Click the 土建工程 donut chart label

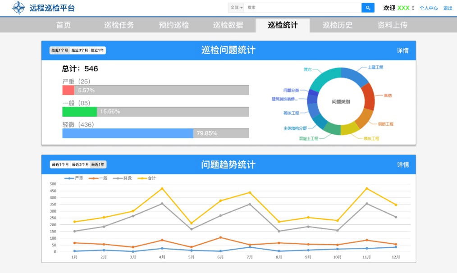click(x=375, y=67)
